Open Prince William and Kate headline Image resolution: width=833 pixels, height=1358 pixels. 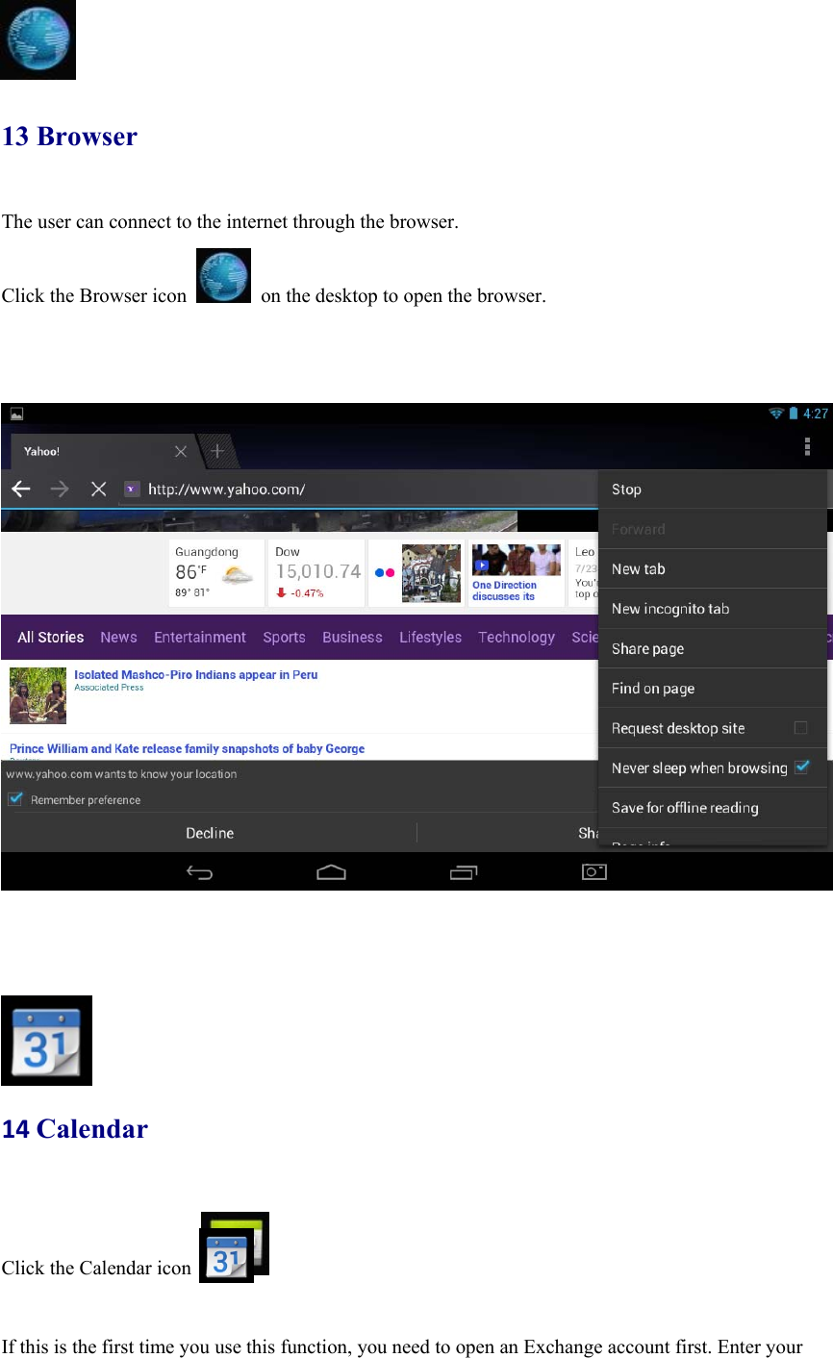pyautogui.click(x=188, y=748)
